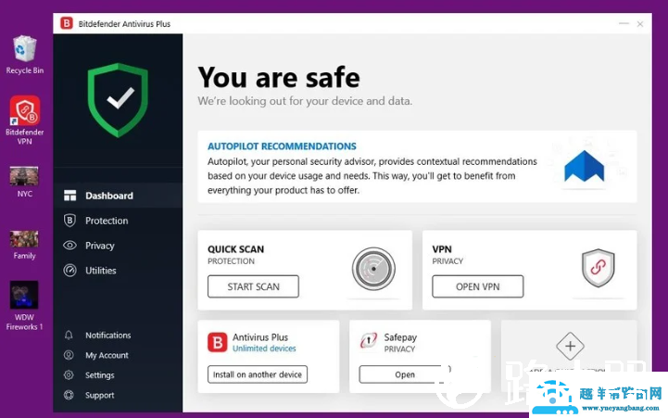Click the Notifications bell icon
Image resolution: width=668 pixels, height=418 pixels.
[69, 336]
